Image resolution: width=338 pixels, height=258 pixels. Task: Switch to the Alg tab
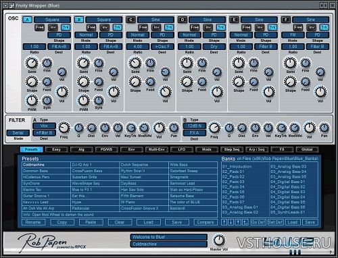click(81, 149)
